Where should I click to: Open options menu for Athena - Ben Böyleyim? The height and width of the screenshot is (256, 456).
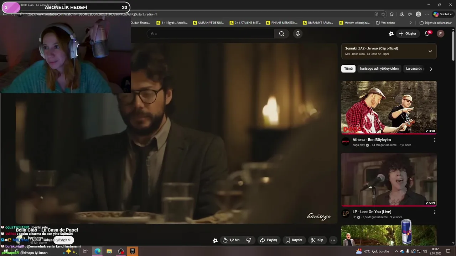435,140
